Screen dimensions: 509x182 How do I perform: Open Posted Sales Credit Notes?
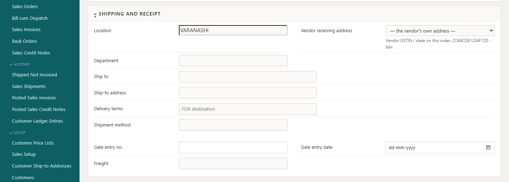(x=39, y=110)
